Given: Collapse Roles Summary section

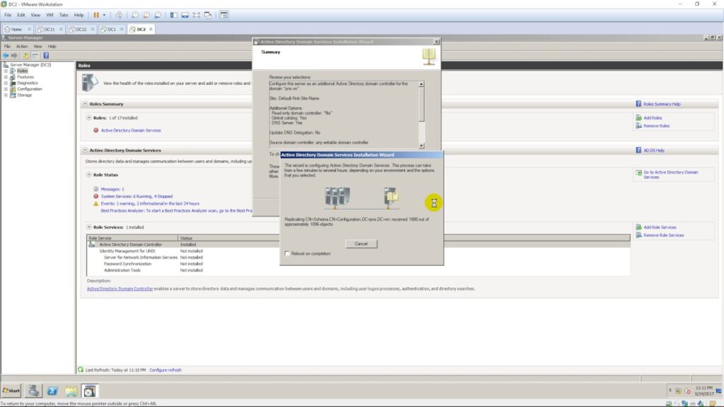Looking at the screenshot, I should tap(86, 105).
